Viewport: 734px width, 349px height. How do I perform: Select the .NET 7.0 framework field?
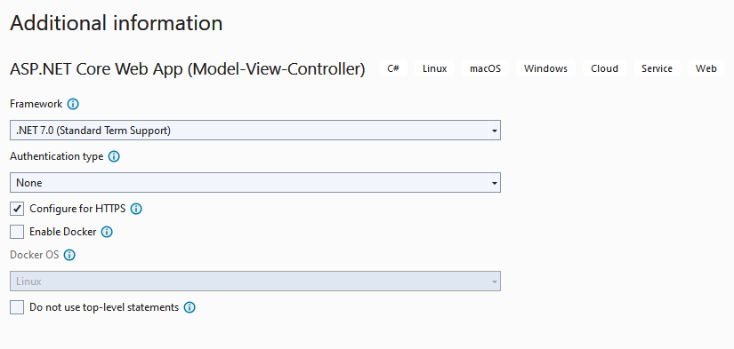tap(255, 131)
